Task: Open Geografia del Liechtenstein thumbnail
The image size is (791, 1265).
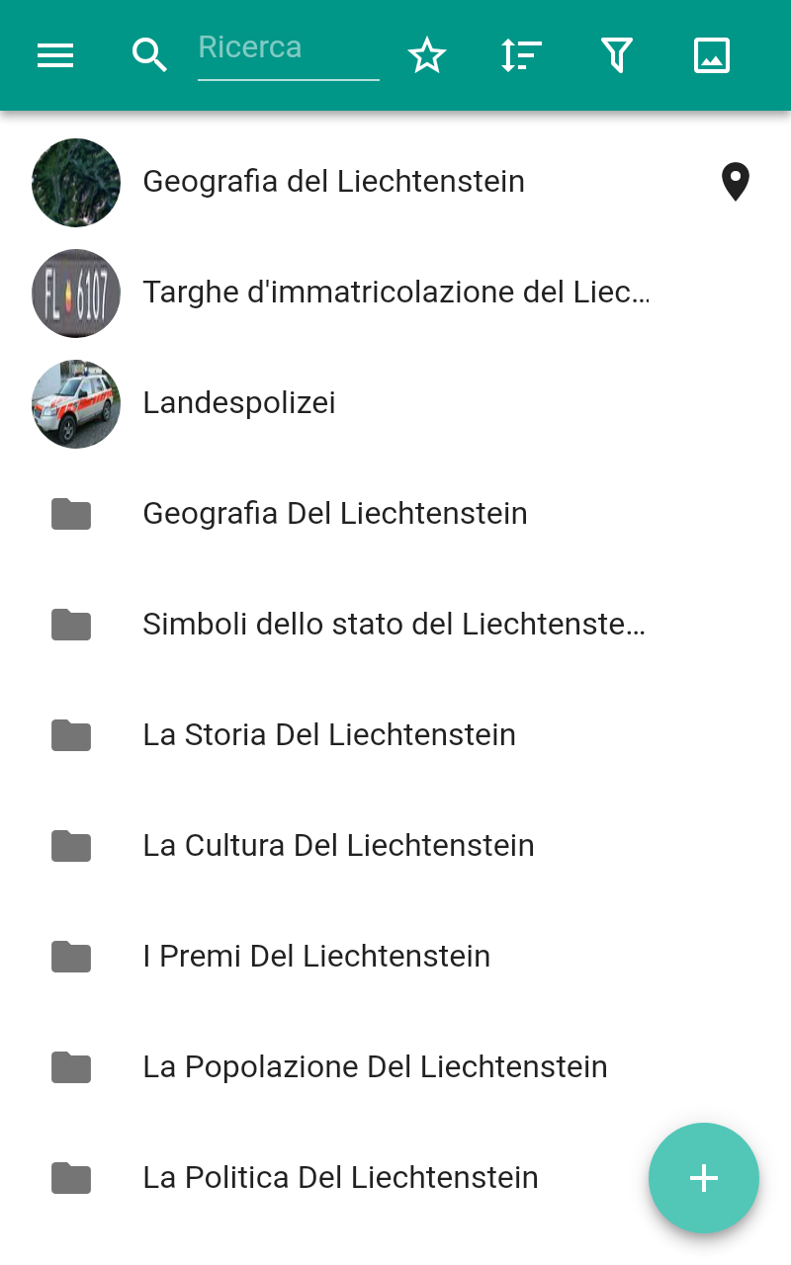Action: click(x=76, y=183)
